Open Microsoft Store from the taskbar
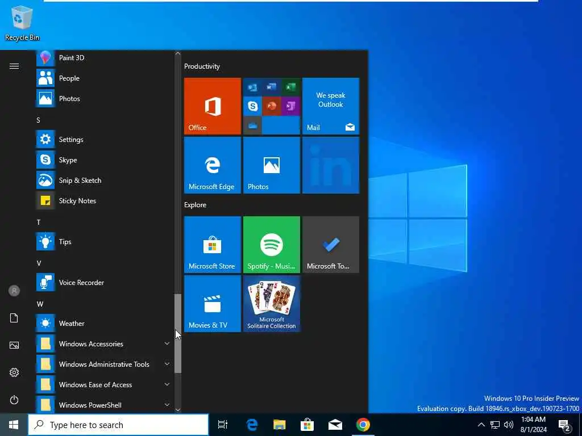 click(x=307, y=425)
